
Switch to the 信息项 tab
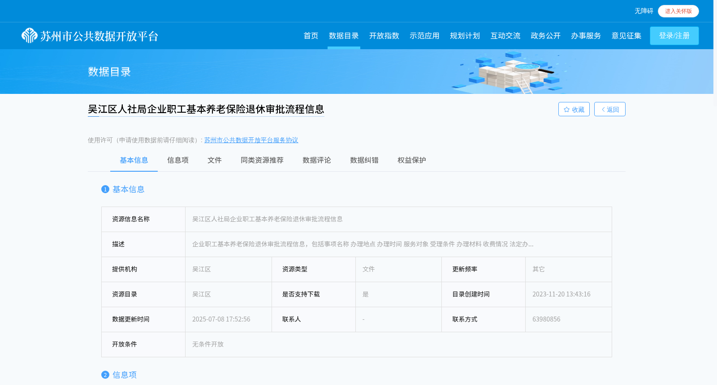click(x=178, y=160)
